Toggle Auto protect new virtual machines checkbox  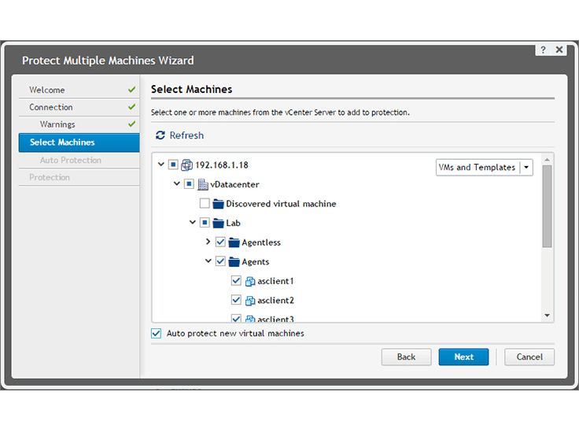pyautogui.click(x=157, y=333)
